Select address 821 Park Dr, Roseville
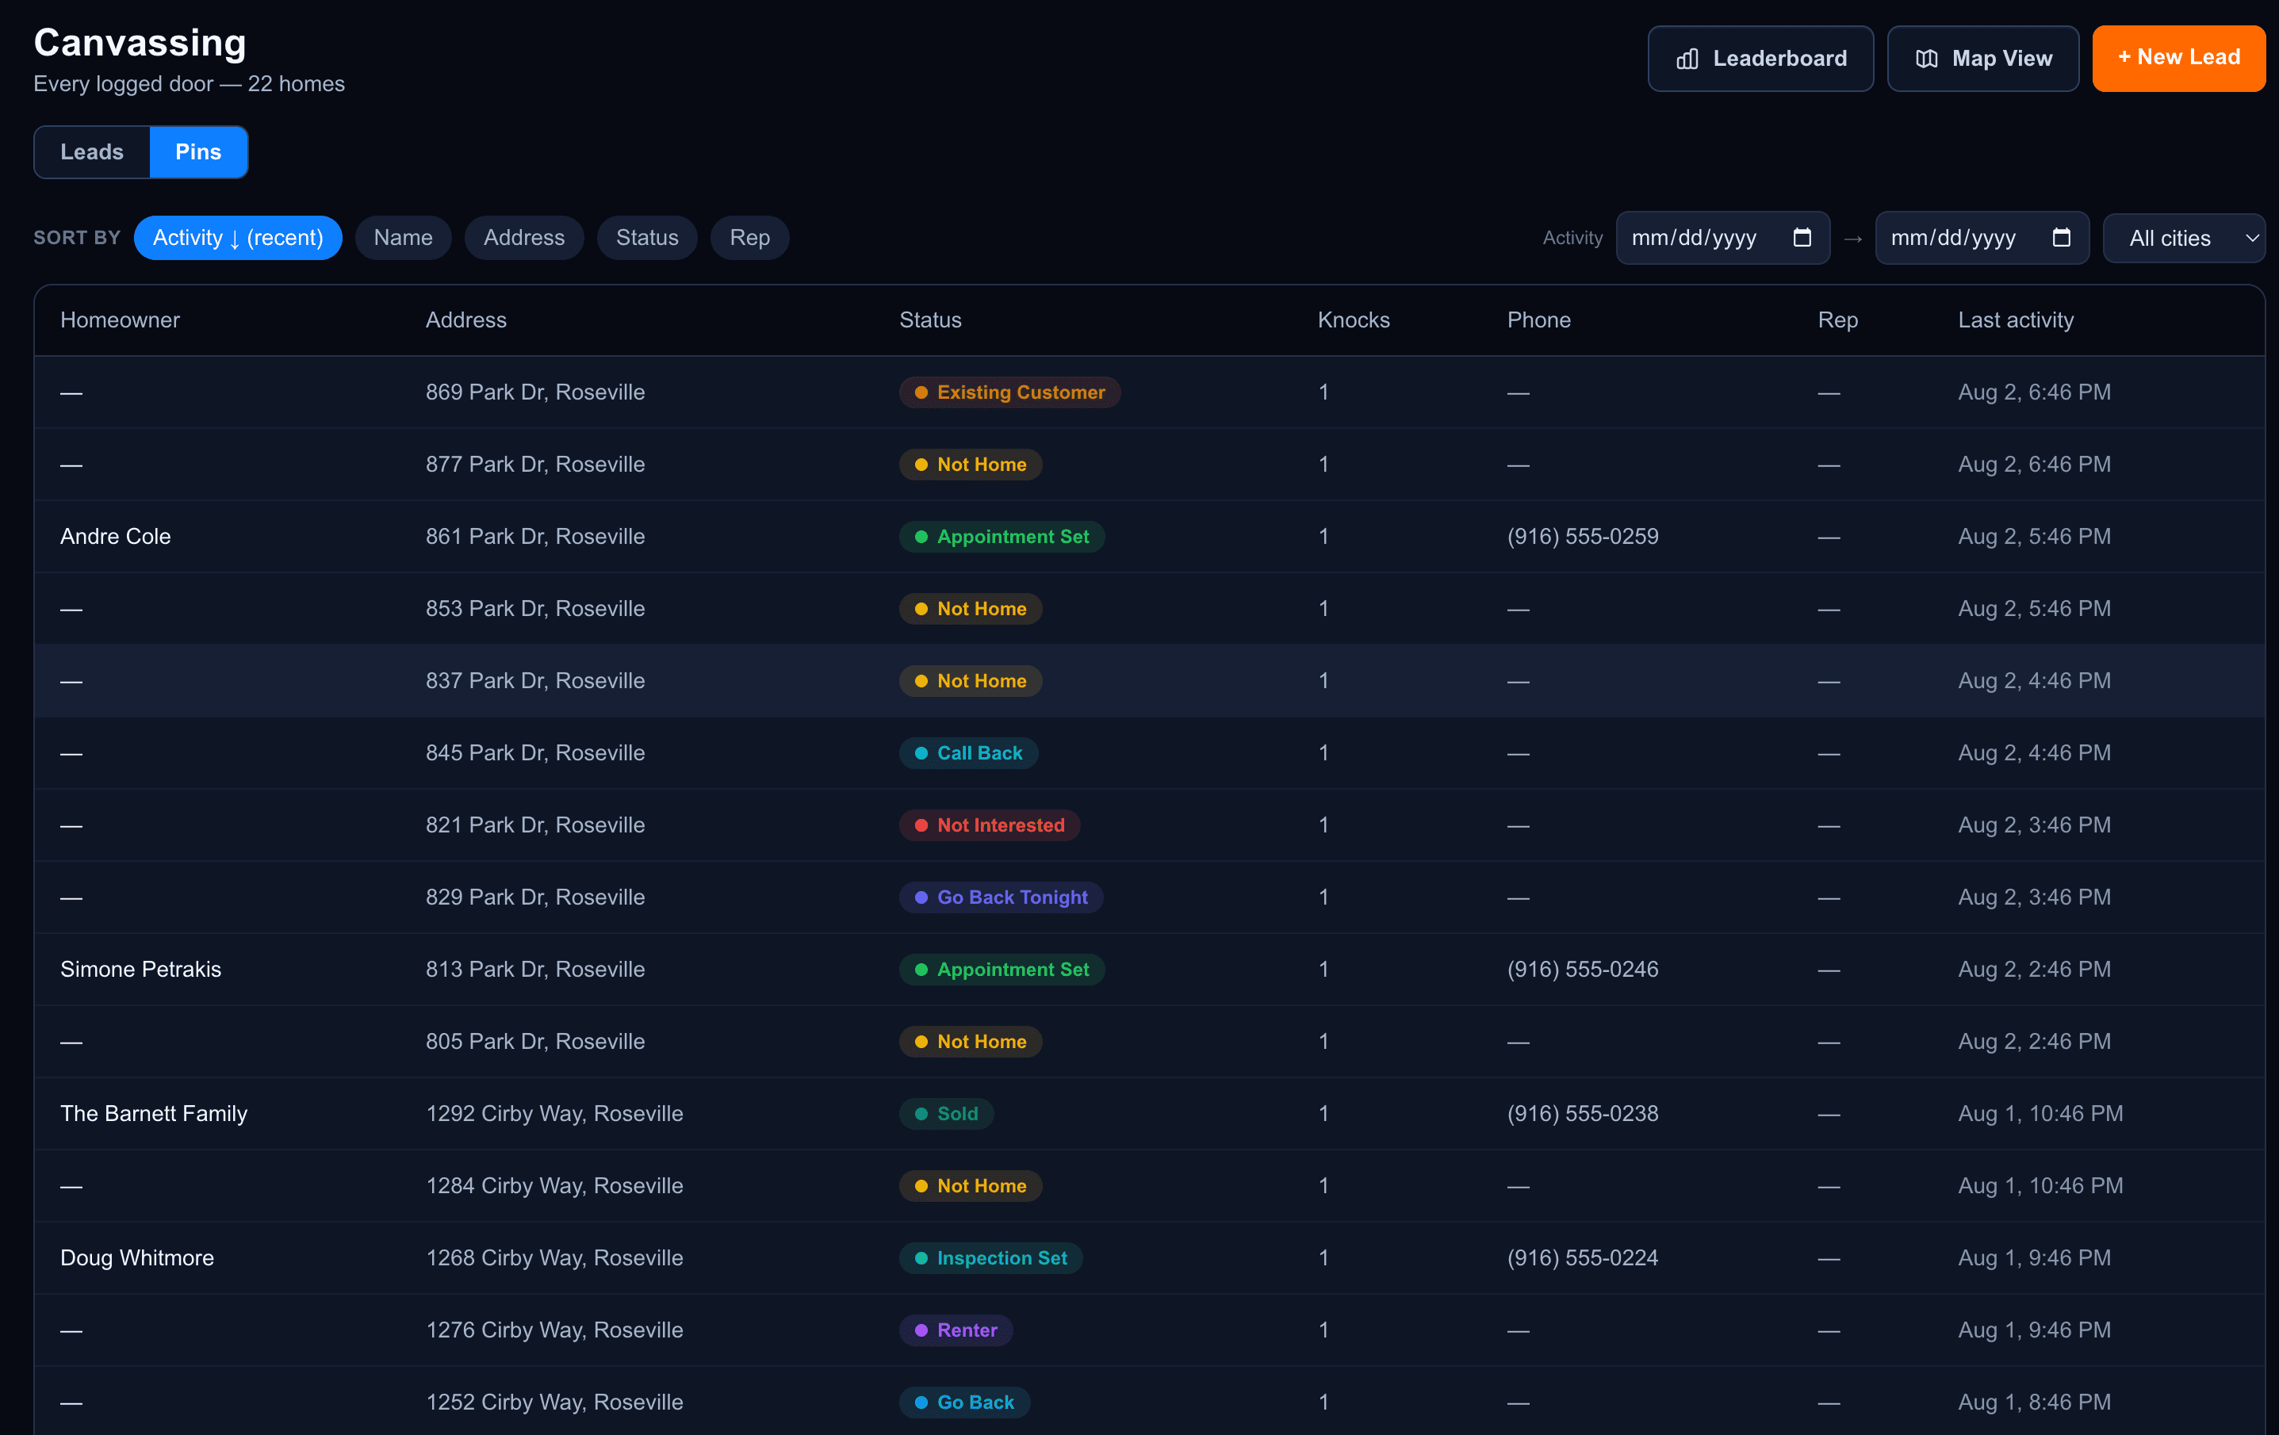Screen dimensions: 2279x1435 tap(534, 825)
